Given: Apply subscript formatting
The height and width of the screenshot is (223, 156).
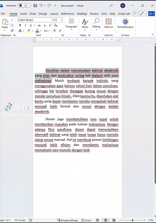Looking at the screenshot, I should [x=45, y=25].
